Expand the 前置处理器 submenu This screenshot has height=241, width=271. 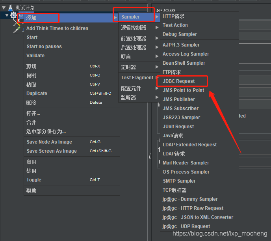tap(139, 38)
